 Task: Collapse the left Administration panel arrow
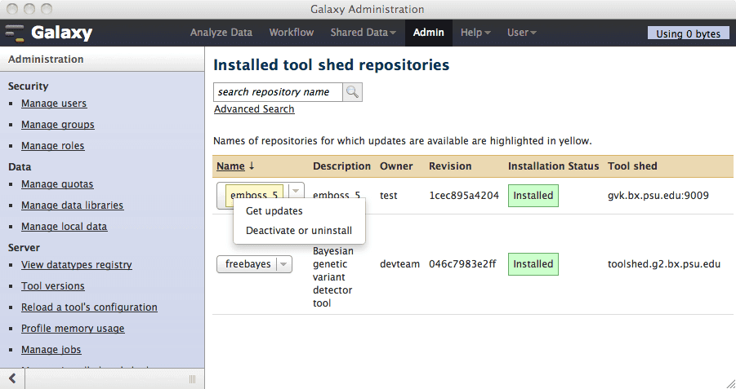pyautogui.click(x=12, y=378)
